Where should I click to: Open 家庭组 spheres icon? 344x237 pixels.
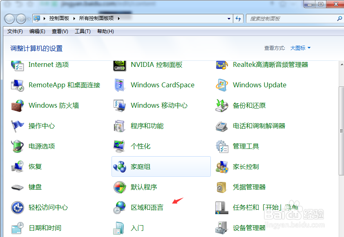click(120, 167)
